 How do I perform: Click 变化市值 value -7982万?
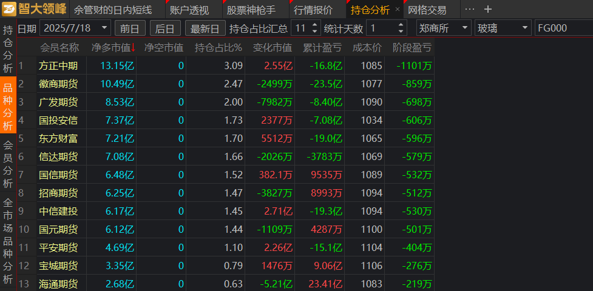[274, 102]
